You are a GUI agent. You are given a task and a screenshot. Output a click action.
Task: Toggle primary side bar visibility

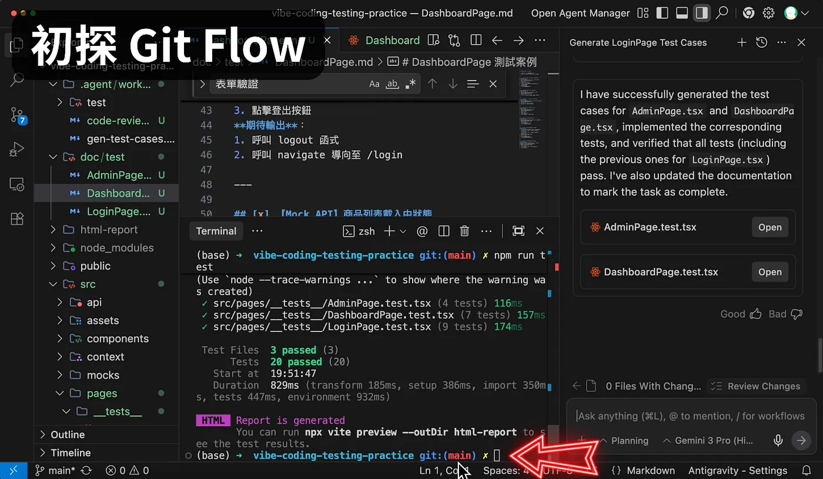pyautogui.click(x=662, y=13)
